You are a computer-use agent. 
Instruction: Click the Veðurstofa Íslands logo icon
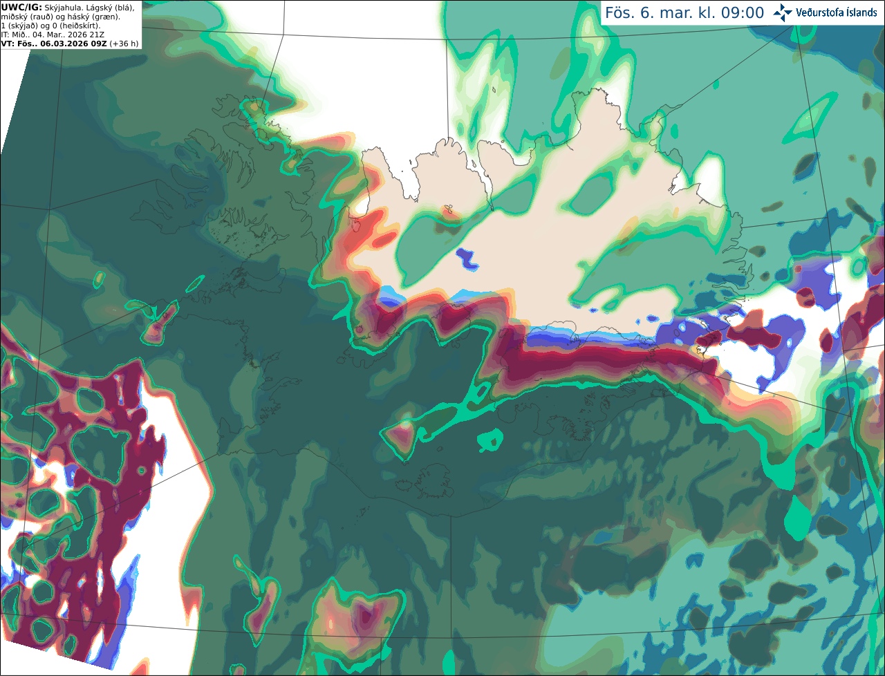[783, 12]
